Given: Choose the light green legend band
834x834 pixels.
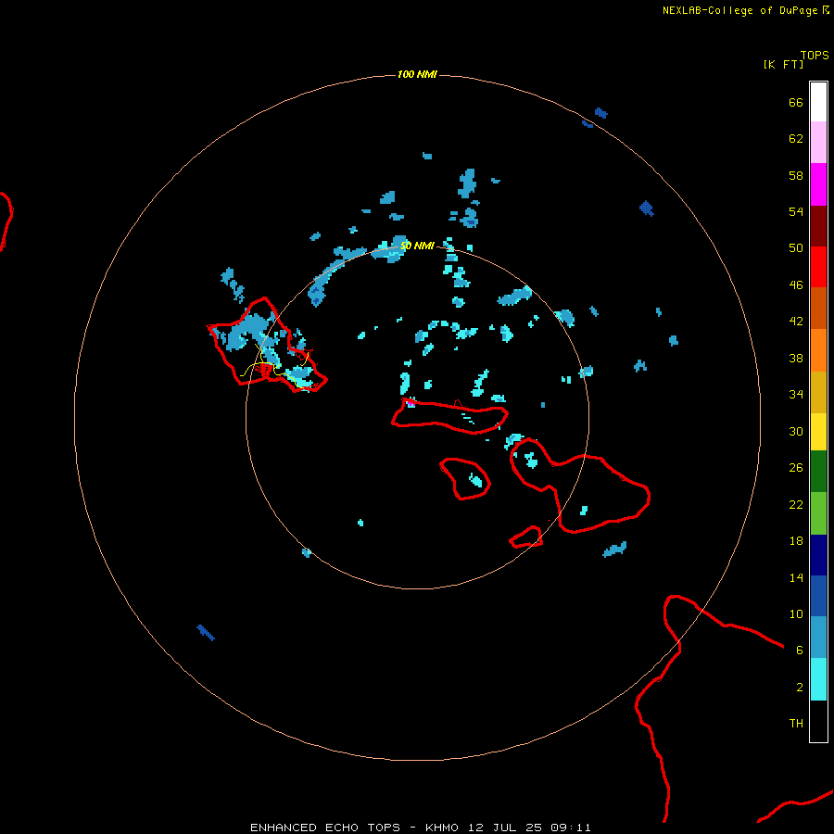Looking at the screenshot, I should click(818, 513).
